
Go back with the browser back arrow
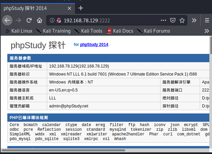[x=7, y=20]
